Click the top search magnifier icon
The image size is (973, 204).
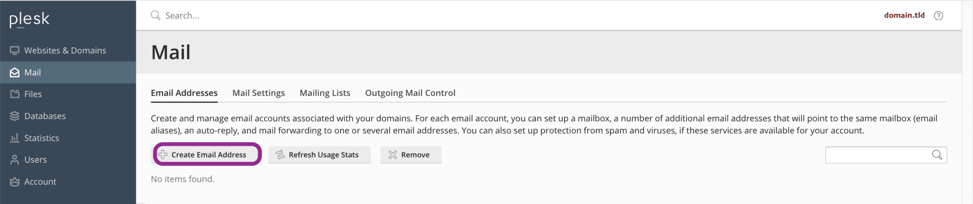click(155, 15)
